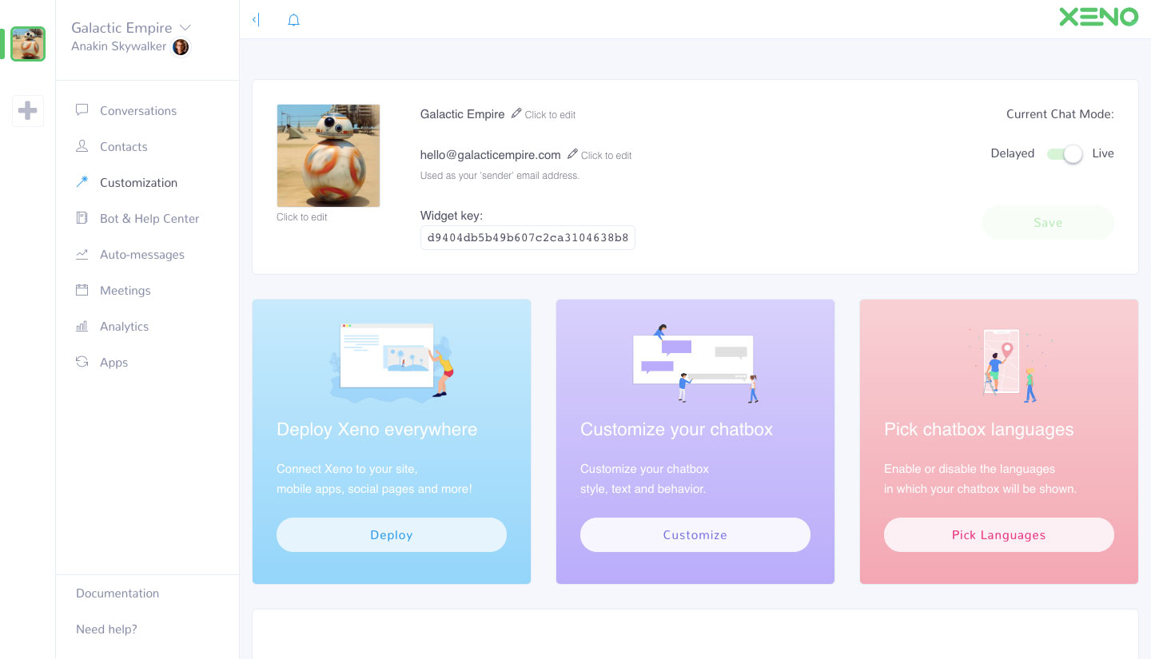Click Anakin Skywalker's profile avatar

pos(181,47)
